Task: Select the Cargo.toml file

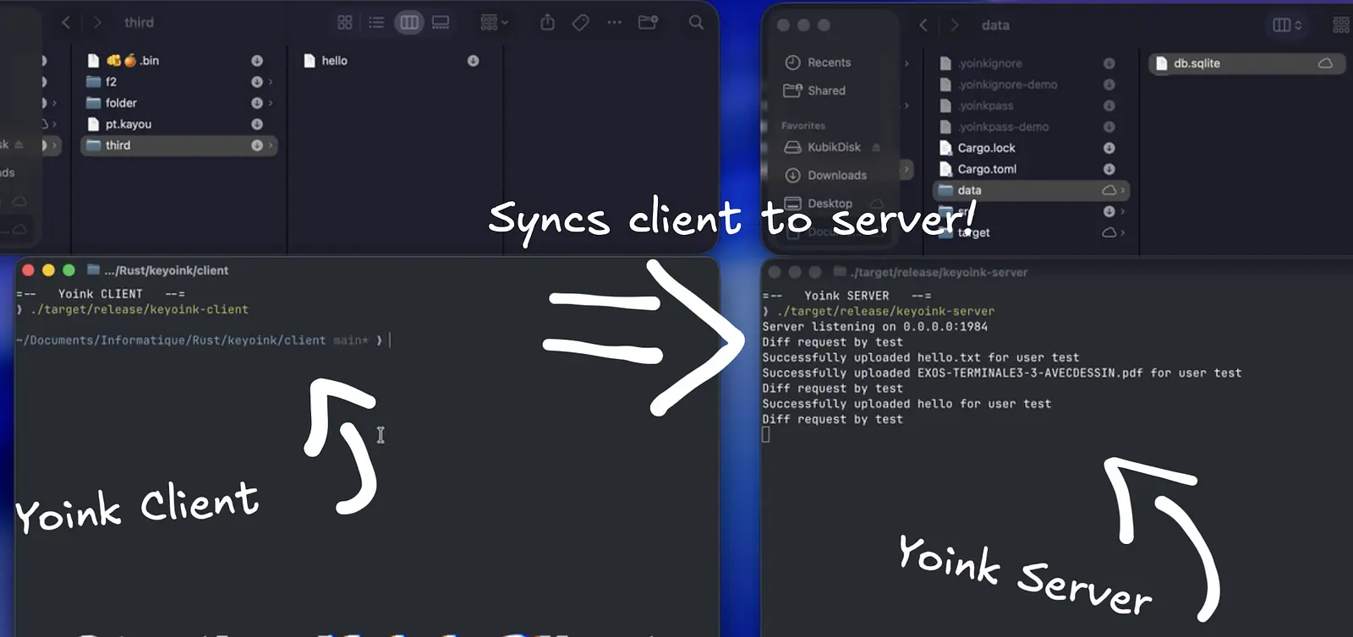Action: pyautogui.click(x=986, y=169)
